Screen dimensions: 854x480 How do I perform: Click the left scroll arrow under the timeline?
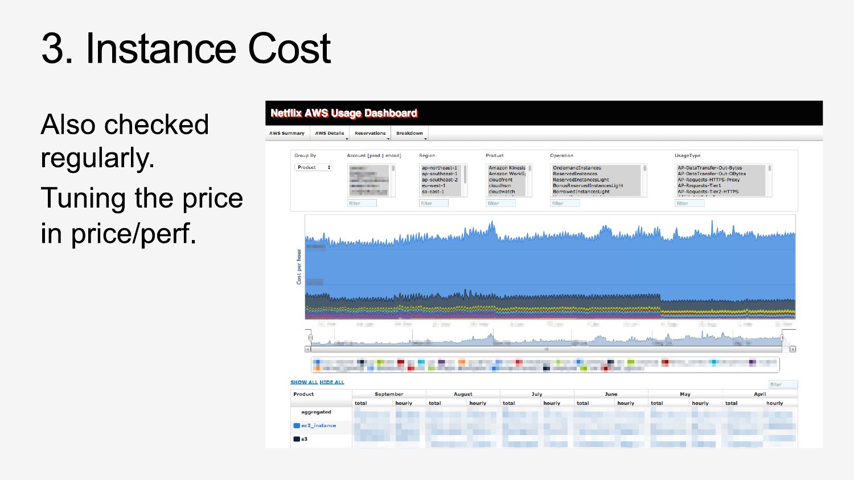(x=308, y=349)
